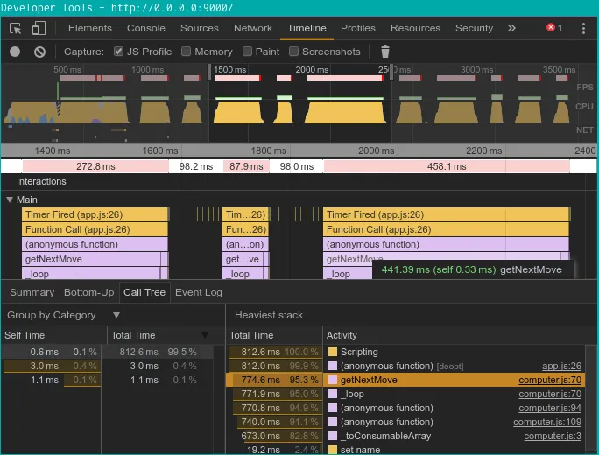Viewport: 599px width, 455px height.
Task: Activate the inspect element picker icon
Action: (15, 28)
